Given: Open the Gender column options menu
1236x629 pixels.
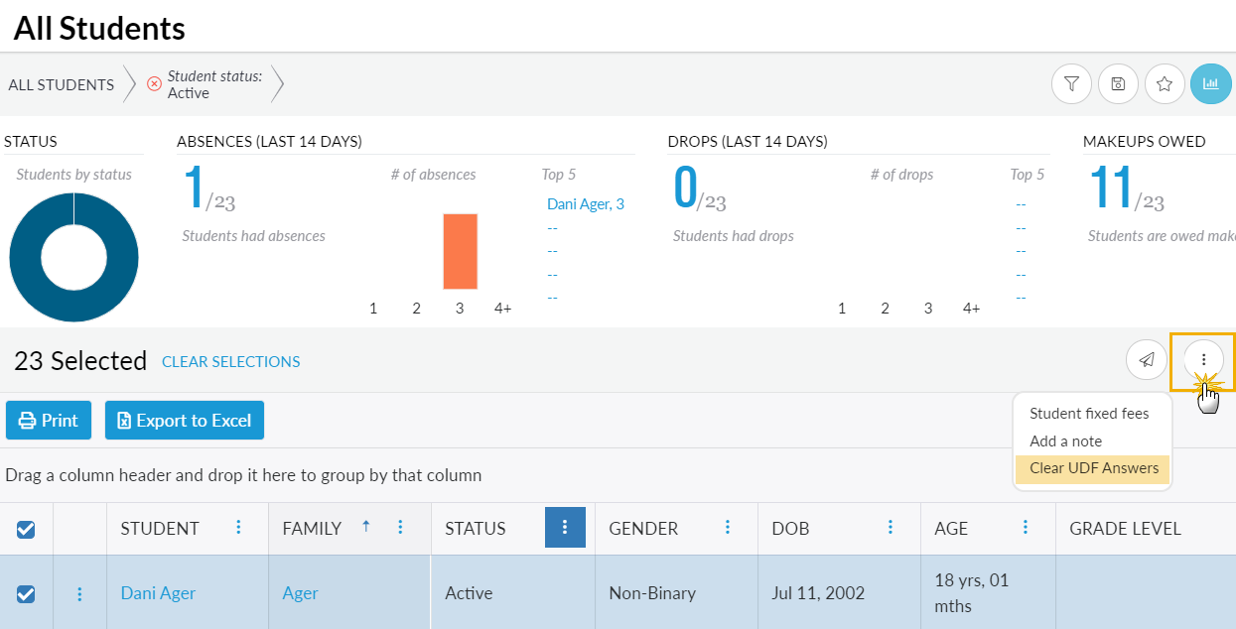Looking at the screenshot, I should click(x=728, y=528).
